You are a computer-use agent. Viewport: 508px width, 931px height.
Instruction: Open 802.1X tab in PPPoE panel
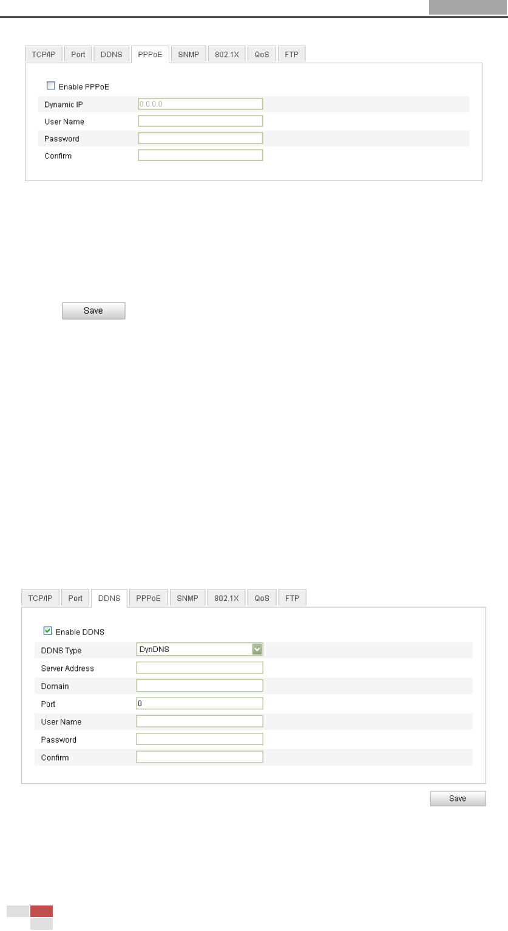(227, 54)
